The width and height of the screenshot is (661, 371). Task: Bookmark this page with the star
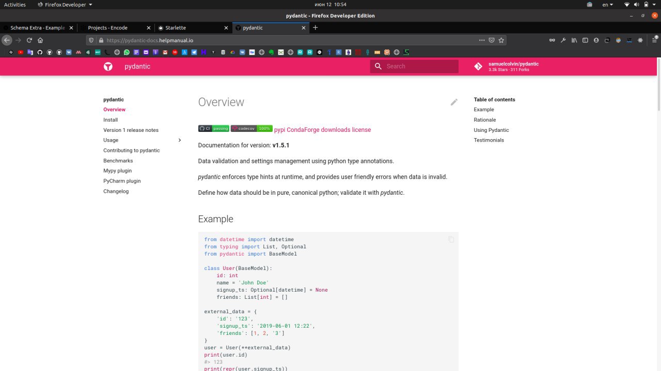click(501, 40)
